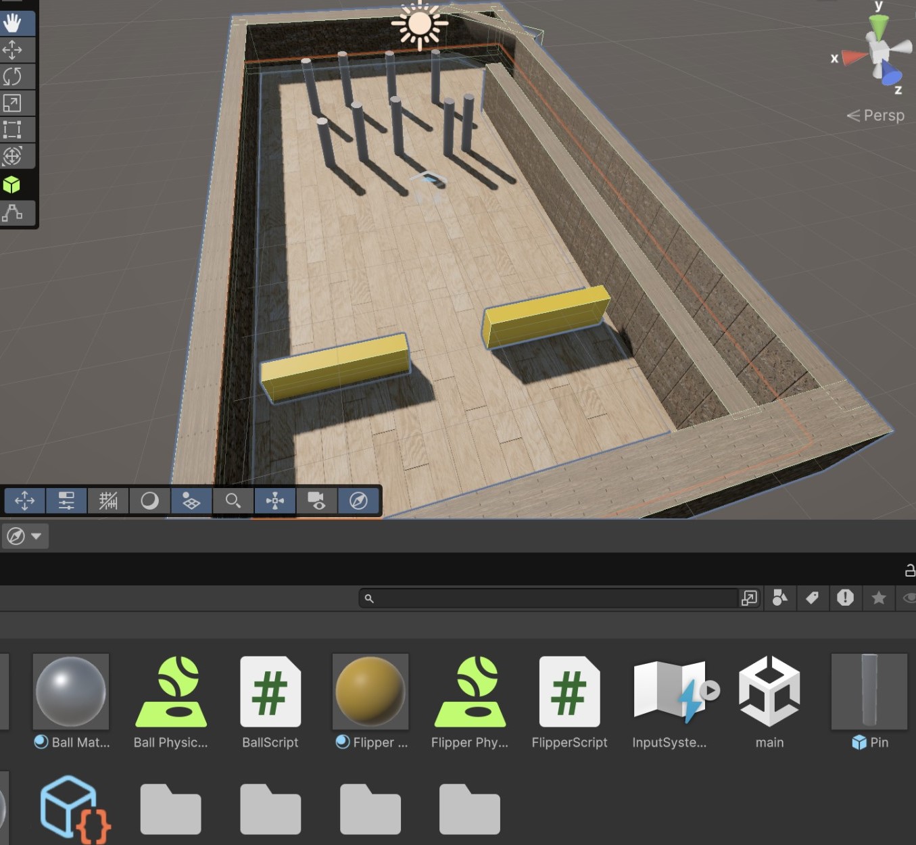Toggle the grid snapping overlay button

pyautogui.click(x=108, y=501)
